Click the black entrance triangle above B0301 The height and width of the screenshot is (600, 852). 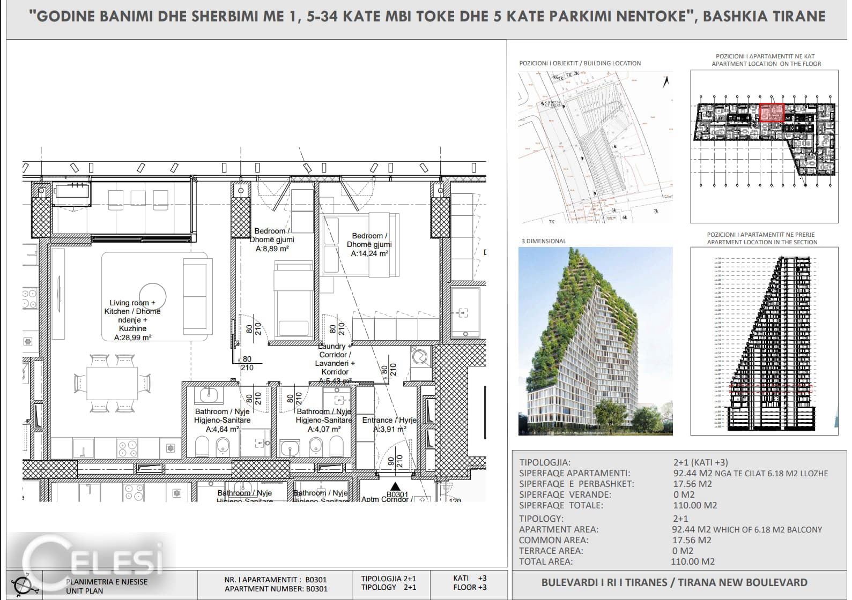[x=396, y=486]
